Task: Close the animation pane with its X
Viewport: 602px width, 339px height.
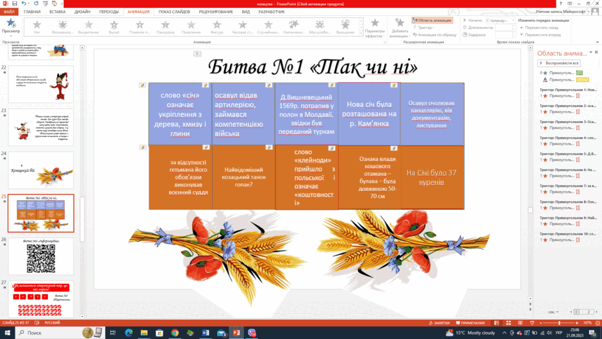Action: coord(596,53)
